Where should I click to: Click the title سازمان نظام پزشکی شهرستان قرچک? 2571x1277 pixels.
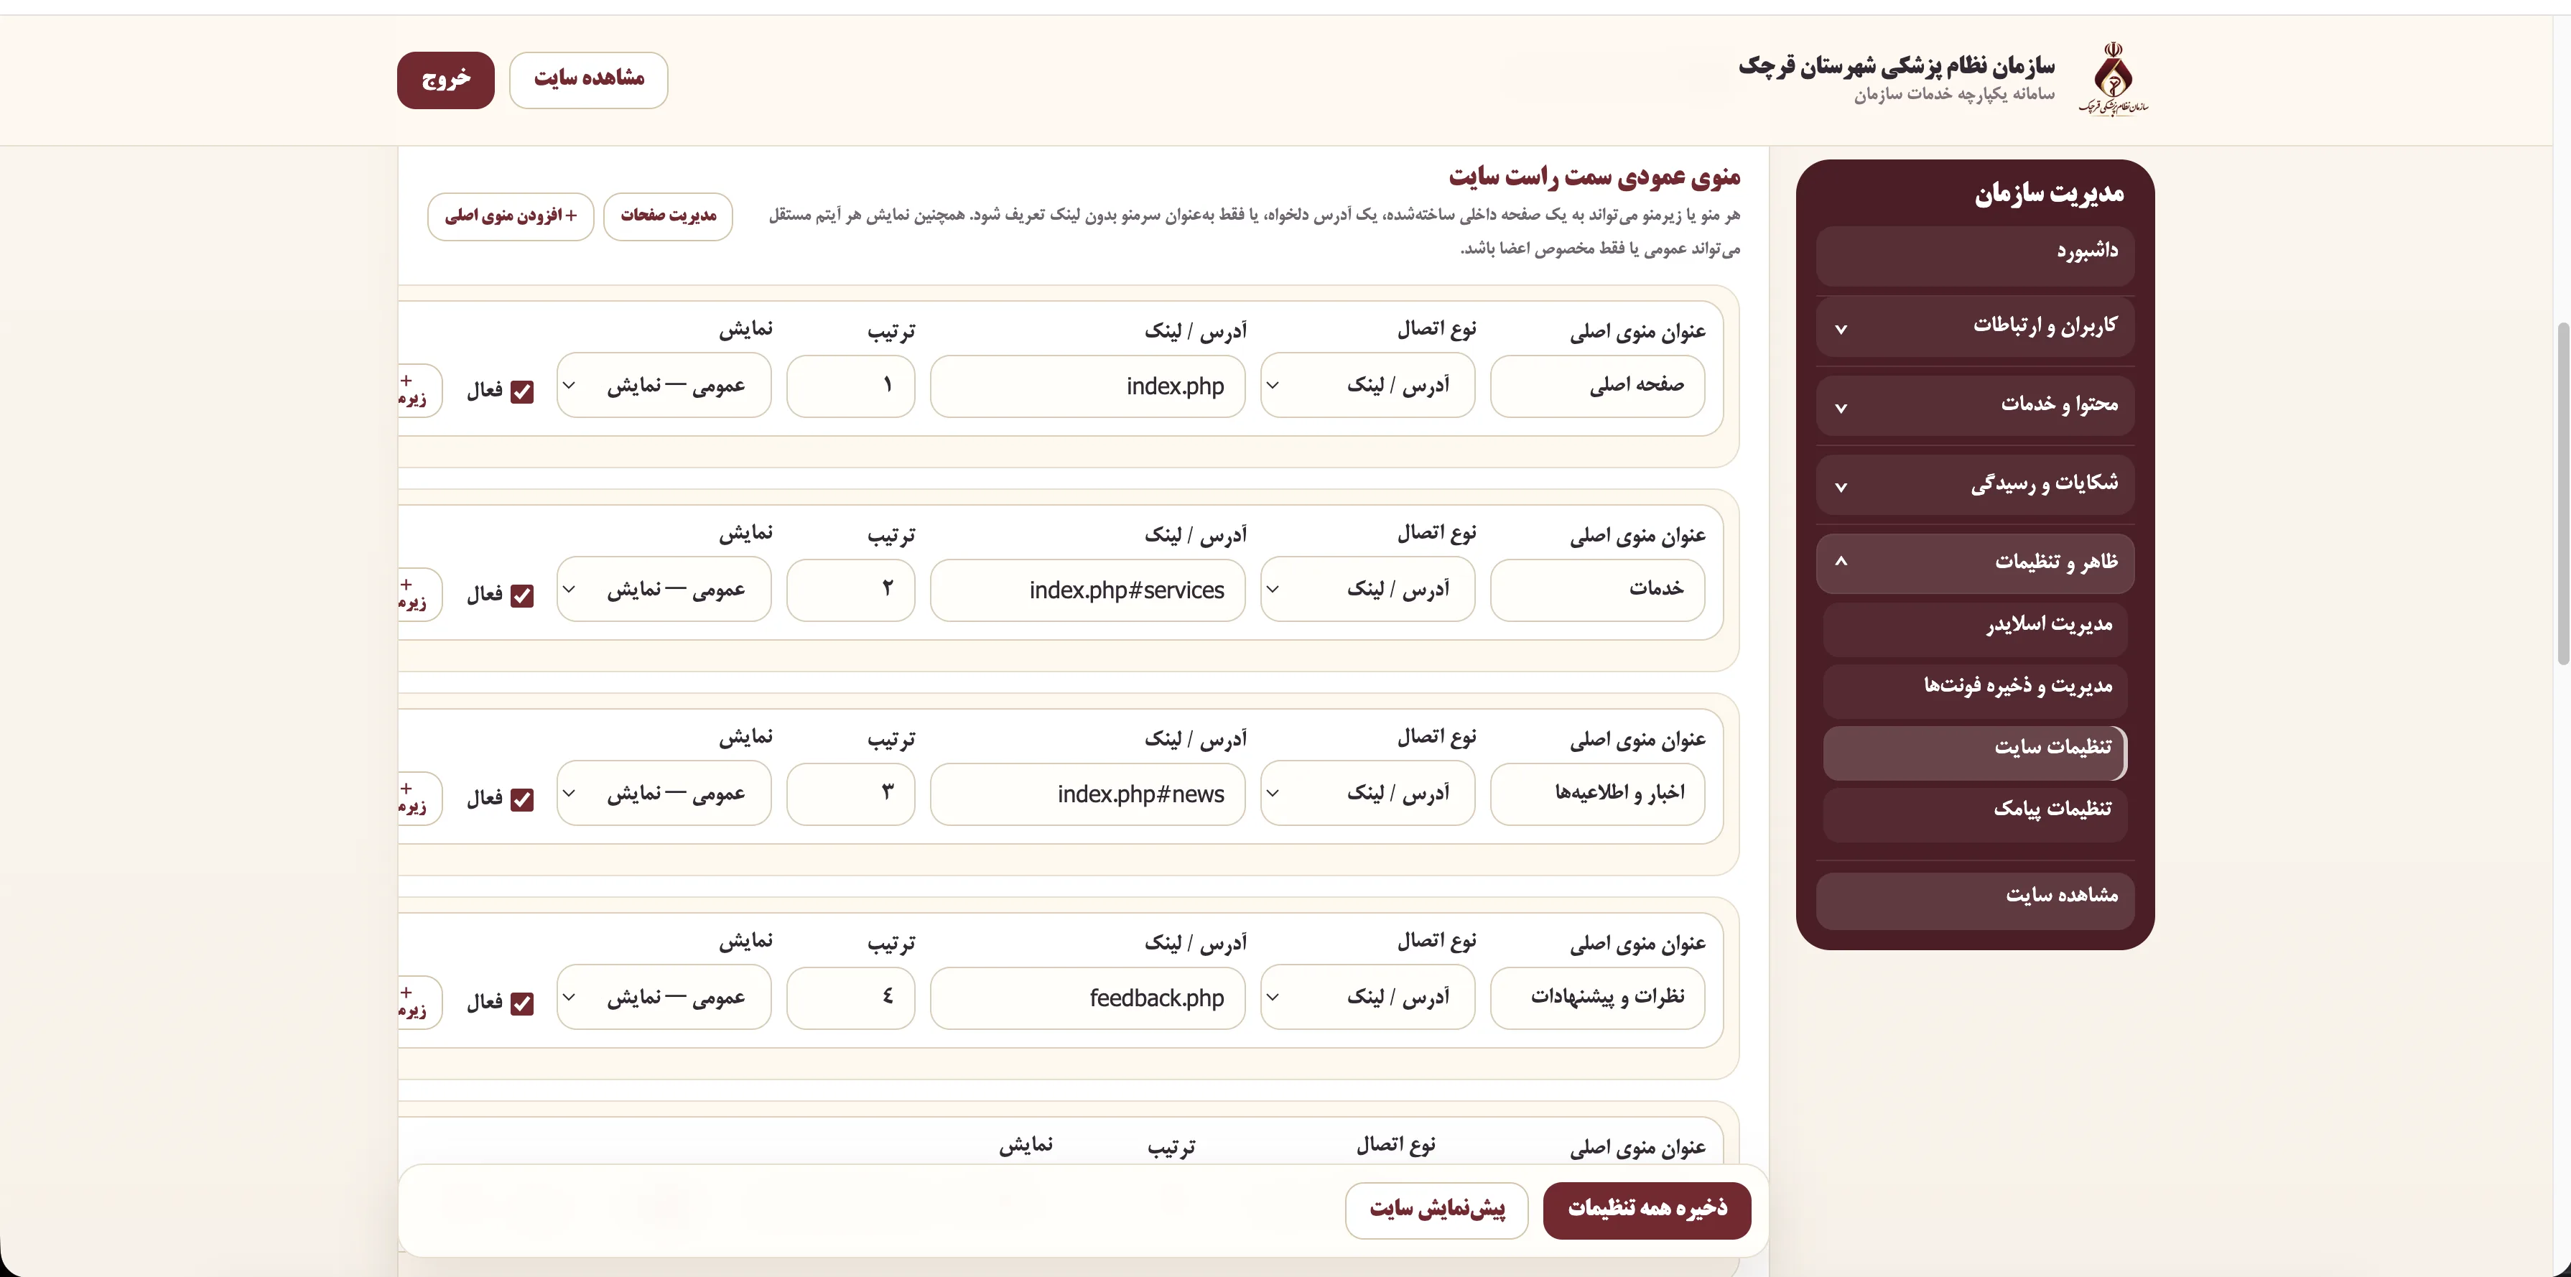[1897, 66]
